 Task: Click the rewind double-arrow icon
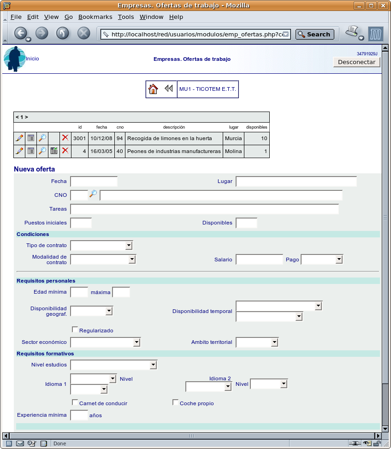click(x=169, y=89)
